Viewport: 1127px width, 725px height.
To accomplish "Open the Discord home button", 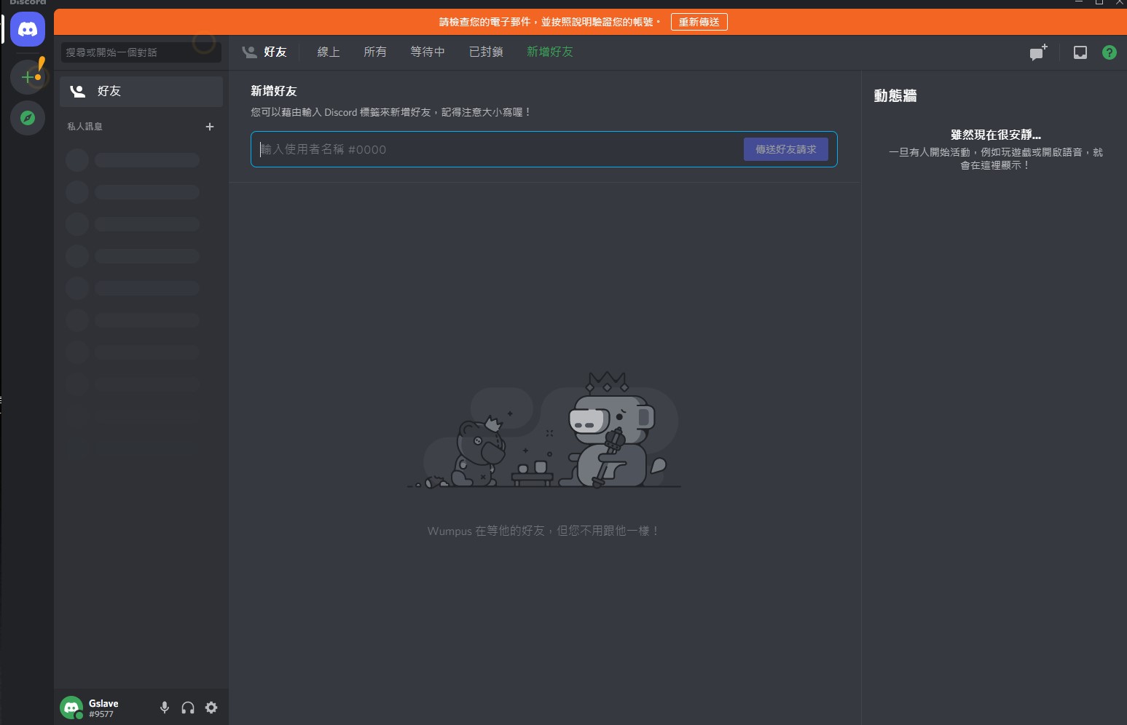I will pyautogui.click(x=27, y=29).
